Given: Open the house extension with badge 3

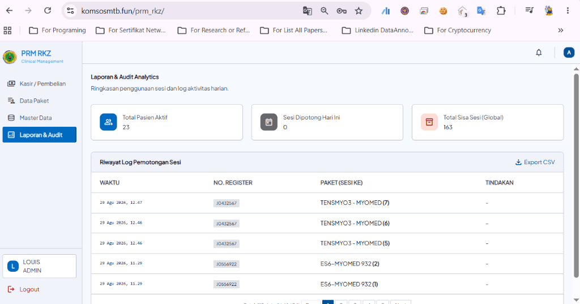Looking at the screenshot, I should [x=462, y=11].
